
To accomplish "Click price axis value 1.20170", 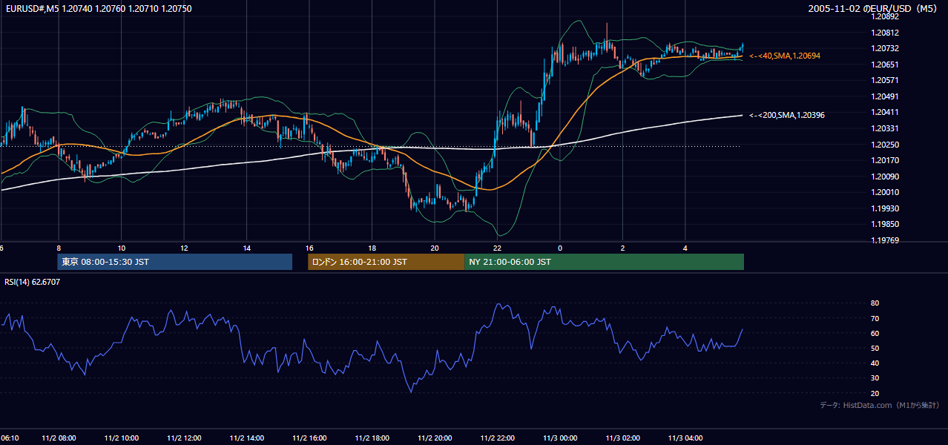I will point(884,160).
